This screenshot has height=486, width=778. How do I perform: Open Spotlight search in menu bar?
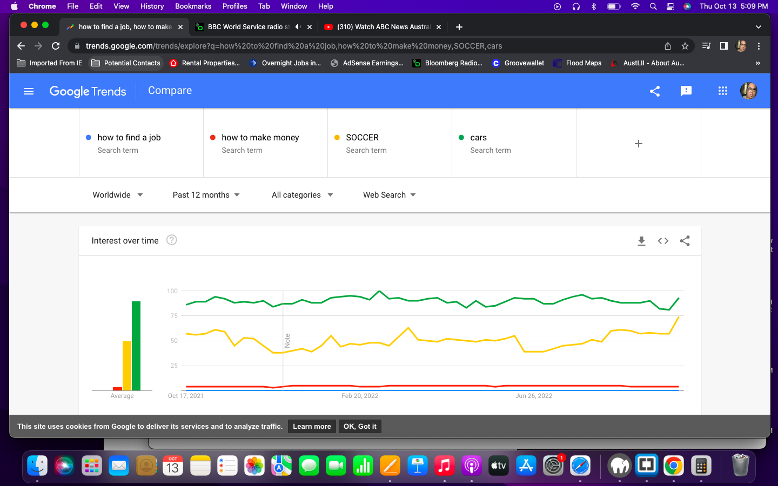click(653, 6)
